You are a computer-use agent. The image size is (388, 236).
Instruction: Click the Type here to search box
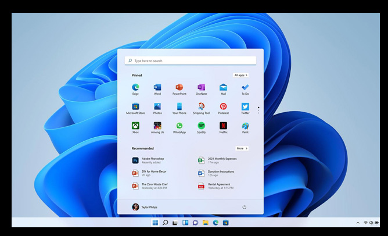pos(191,60)
